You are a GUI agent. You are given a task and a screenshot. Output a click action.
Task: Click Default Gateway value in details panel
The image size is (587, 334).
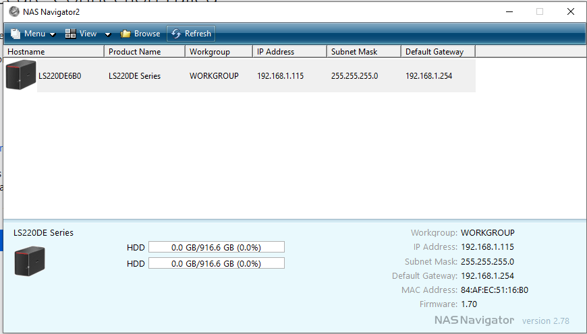(x=487, y=275)
